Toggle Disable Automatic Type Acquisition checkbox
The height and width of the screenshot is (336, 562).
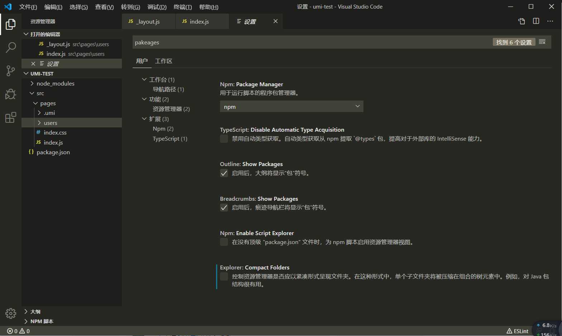click(224, 139)
